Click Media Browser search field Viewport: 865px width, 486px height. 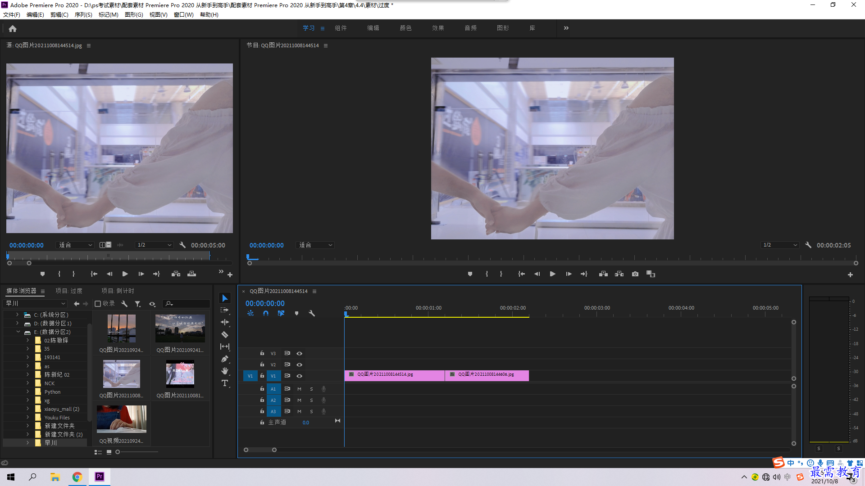coord(187,304)
